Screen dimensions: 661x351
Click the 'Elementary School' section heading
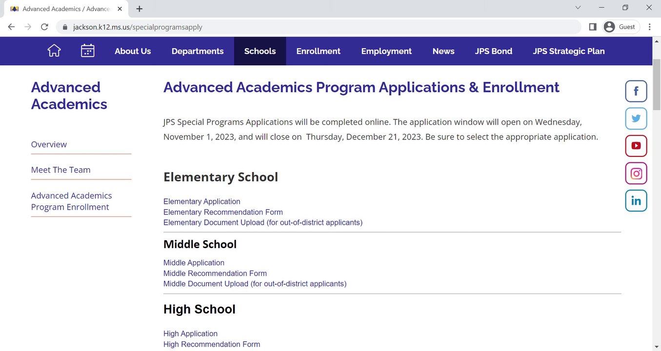pos(220,177)
